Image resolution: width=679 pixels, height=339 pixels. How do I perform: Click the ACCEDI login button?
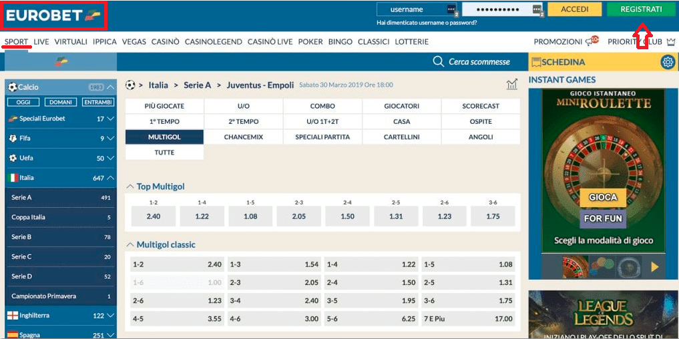click(575, 9)
